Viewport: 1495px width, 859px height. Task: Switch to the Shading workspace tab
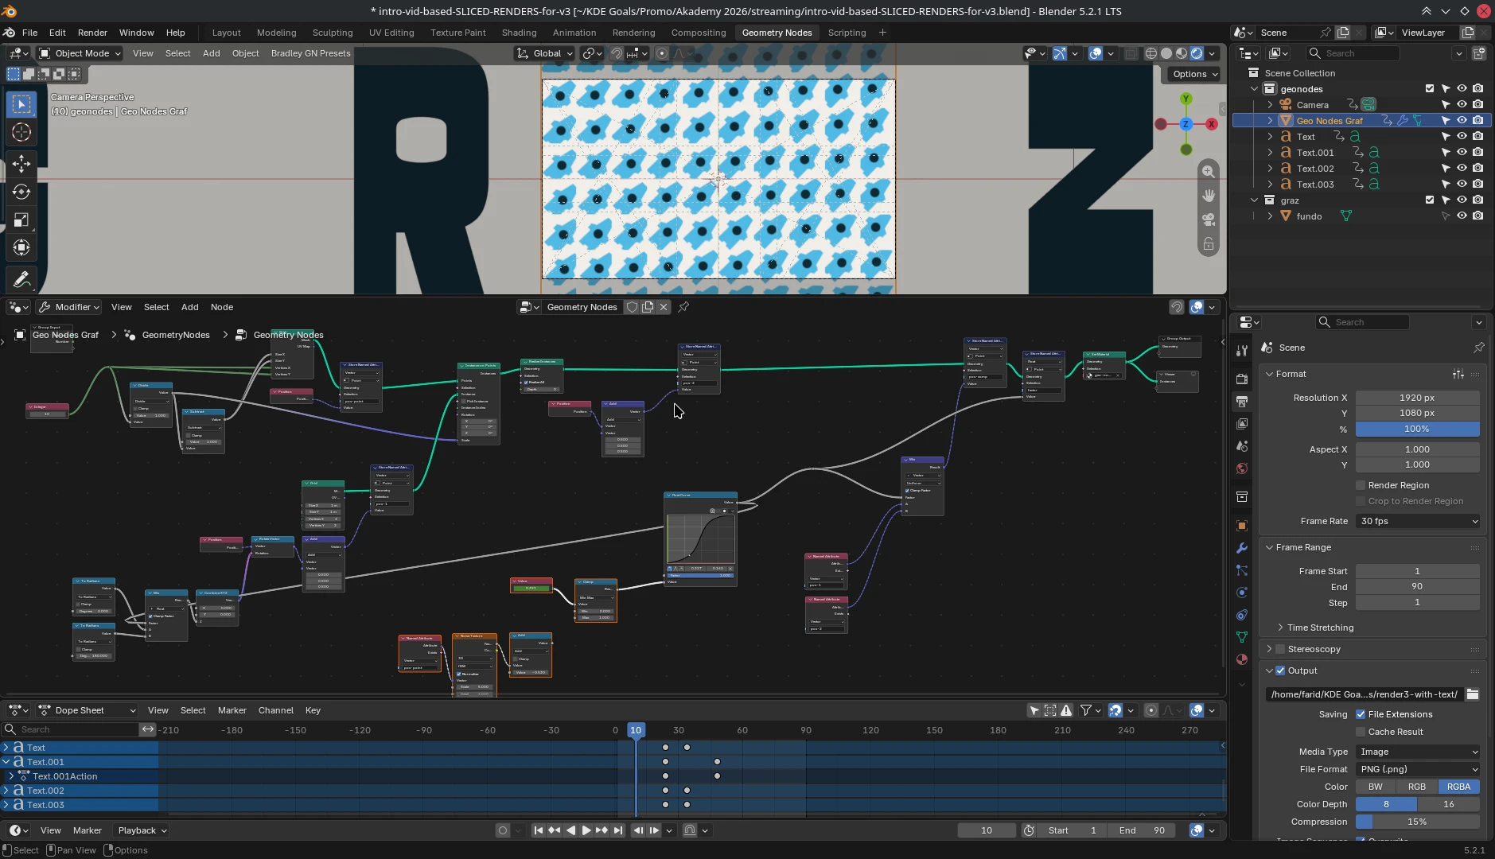tap(519, 33)
